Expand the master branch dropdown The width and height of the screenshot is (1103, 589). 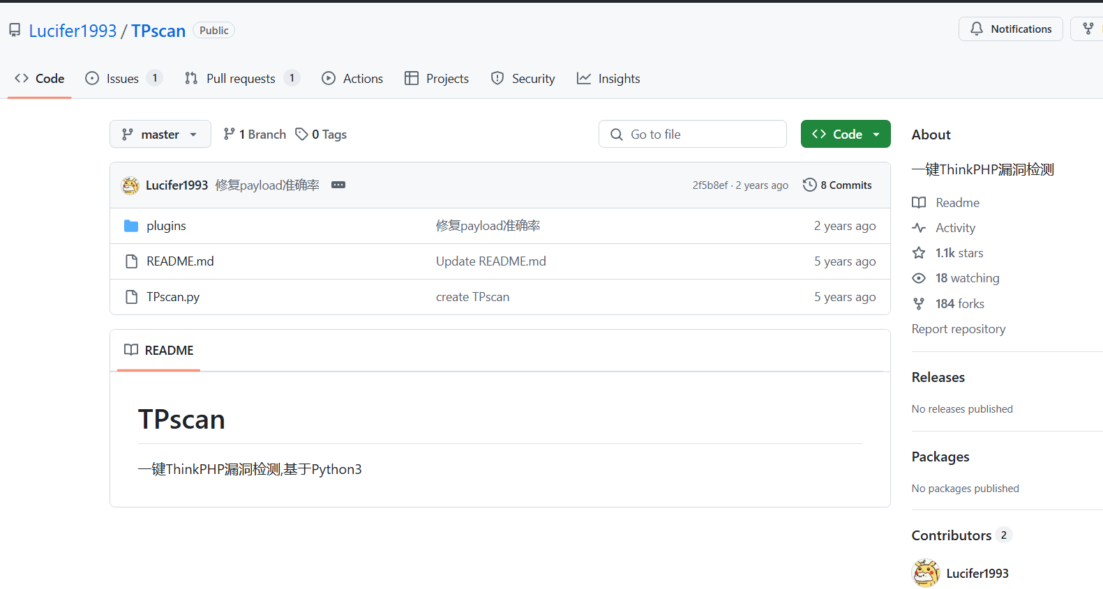(160, 134)
